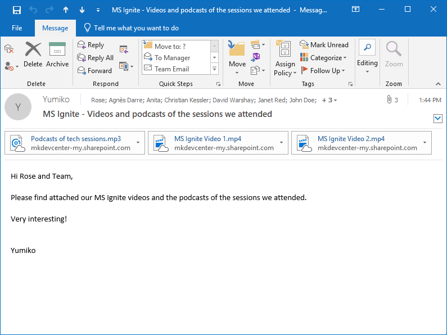Click Forward

(x=94, y=70)
